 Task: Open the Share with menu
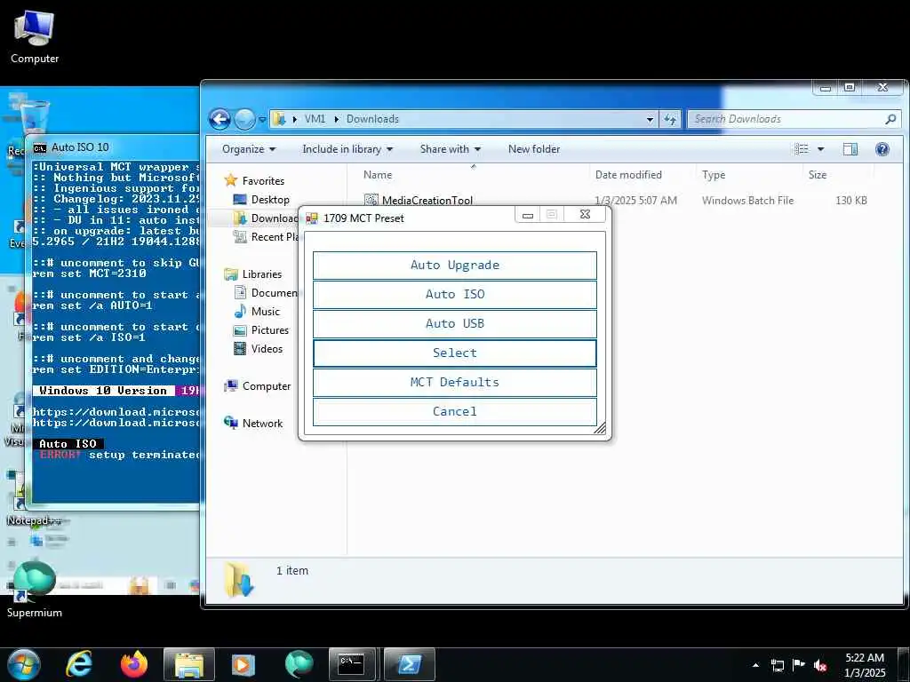(451, 149)
